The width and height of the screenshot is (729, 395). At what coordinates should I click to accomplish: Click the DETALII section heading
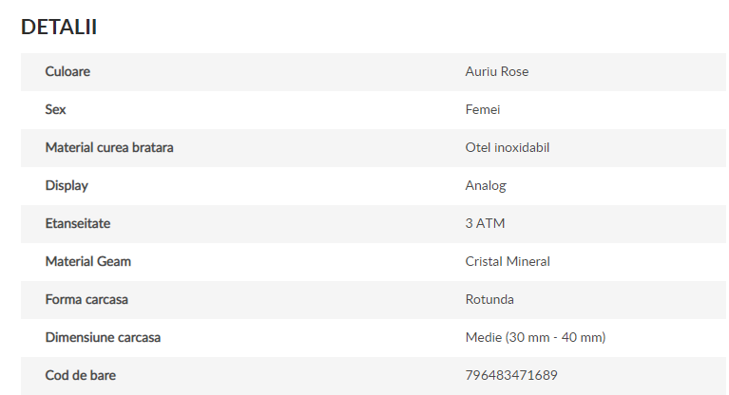click(59, 27)
